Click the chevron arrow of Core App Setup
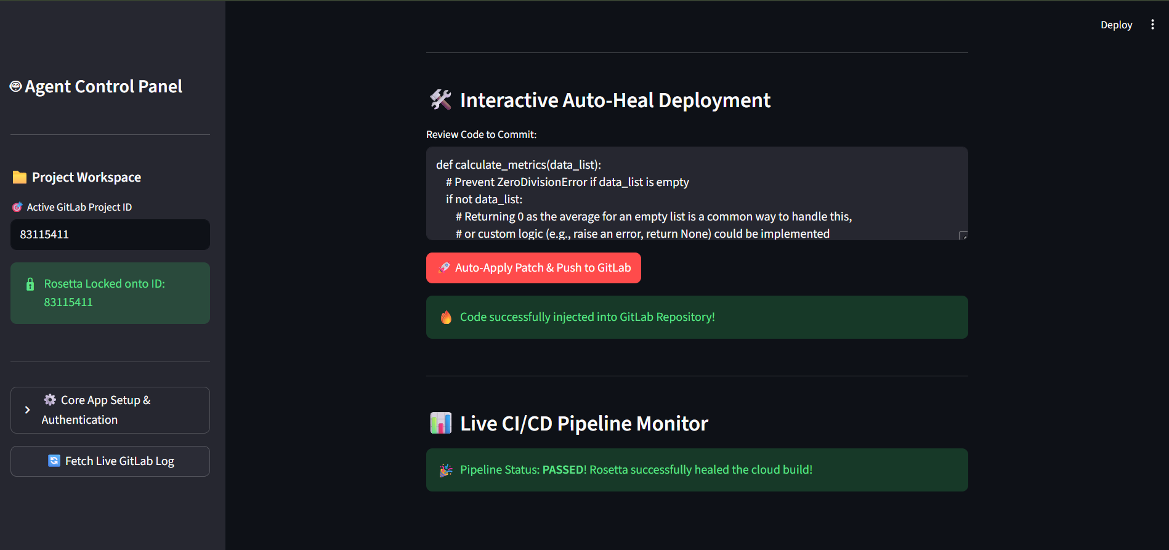The height and width of the screenshot is (550, 1169). point(27,410)
